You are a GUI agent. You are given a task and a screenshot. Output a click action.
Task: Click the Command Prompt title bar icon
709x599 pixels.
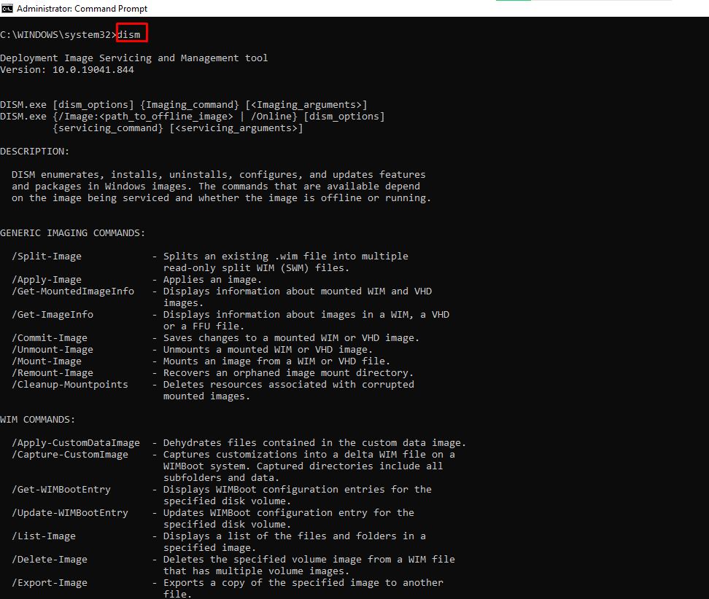point(7,8)
